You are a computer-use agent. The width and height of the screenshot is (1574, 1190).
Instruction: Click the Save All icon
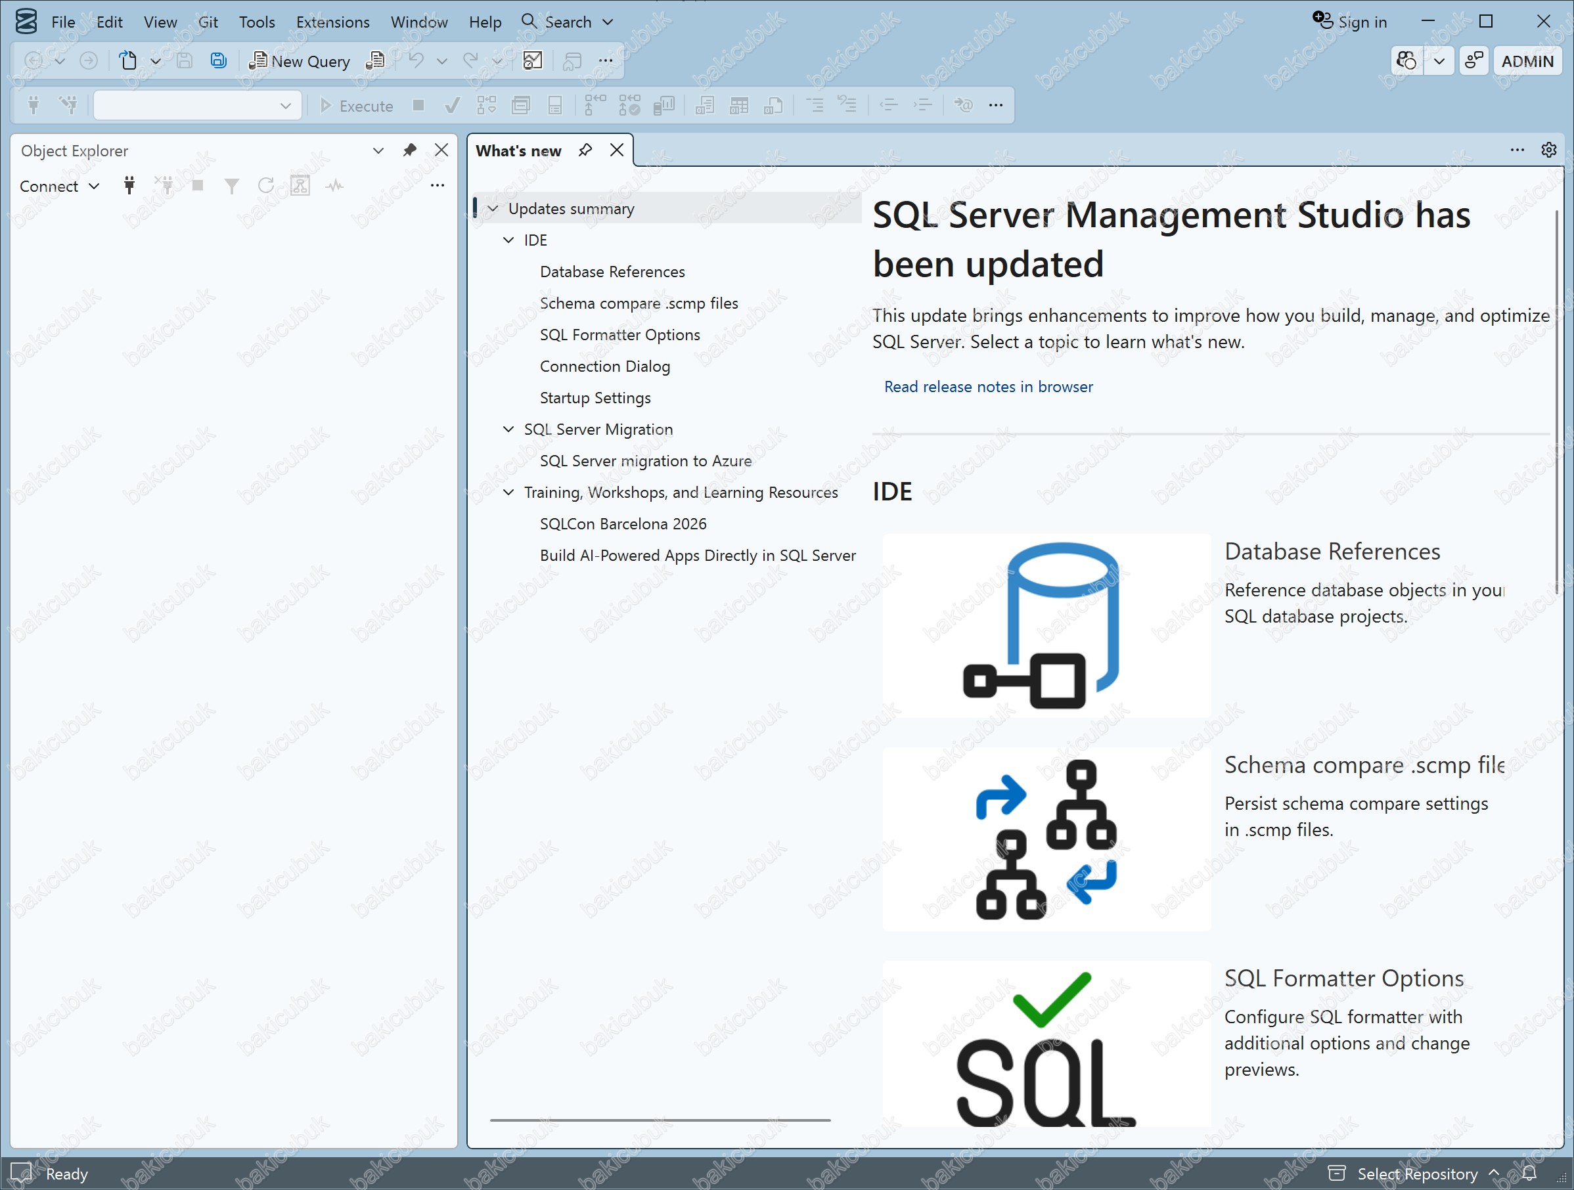(219, 61)
